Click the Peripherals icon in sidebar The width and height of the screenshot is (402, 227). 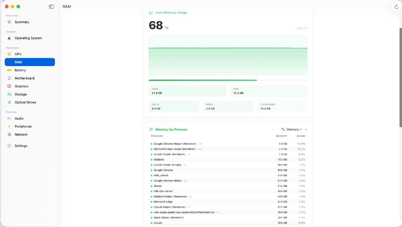point(9,126)
